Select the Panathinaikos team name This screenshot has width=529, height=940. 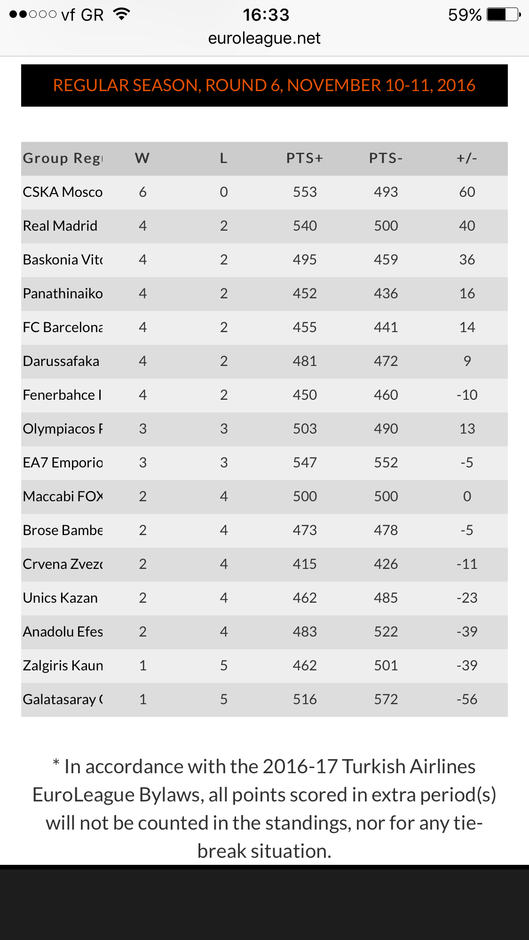[63, 294]
